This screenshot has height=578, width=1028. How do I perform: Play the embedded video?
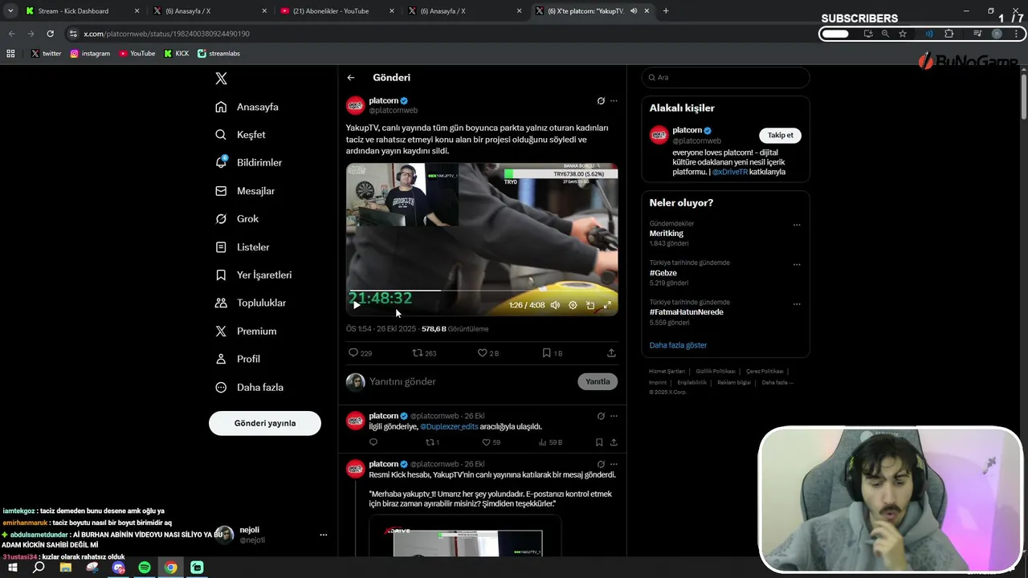[357, 305]
